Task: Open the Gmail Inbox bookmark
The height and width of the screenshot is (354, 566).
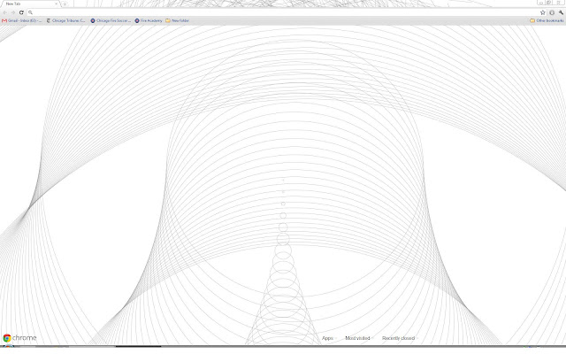Action: pyautogui.click(x=24, y=20)
